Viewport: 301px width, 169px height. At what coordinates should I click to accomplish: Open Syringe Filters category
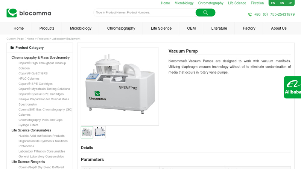pos(28,125)
